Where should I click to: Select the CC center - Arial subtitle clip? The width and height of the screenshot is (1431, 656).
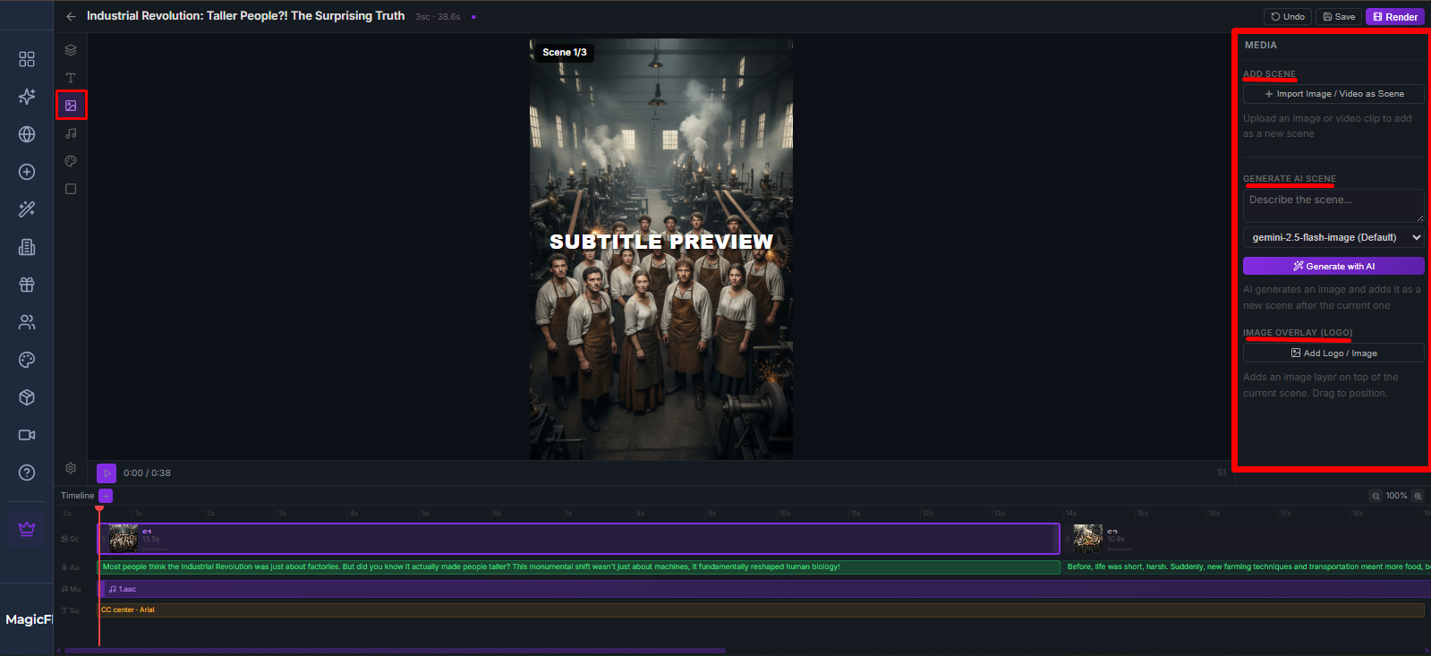tap(761, 610)
